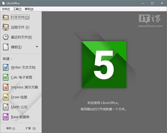Click the 扩展(X) extensions button
The height and width of the screenshot is (133, 167).
point(31,128)
